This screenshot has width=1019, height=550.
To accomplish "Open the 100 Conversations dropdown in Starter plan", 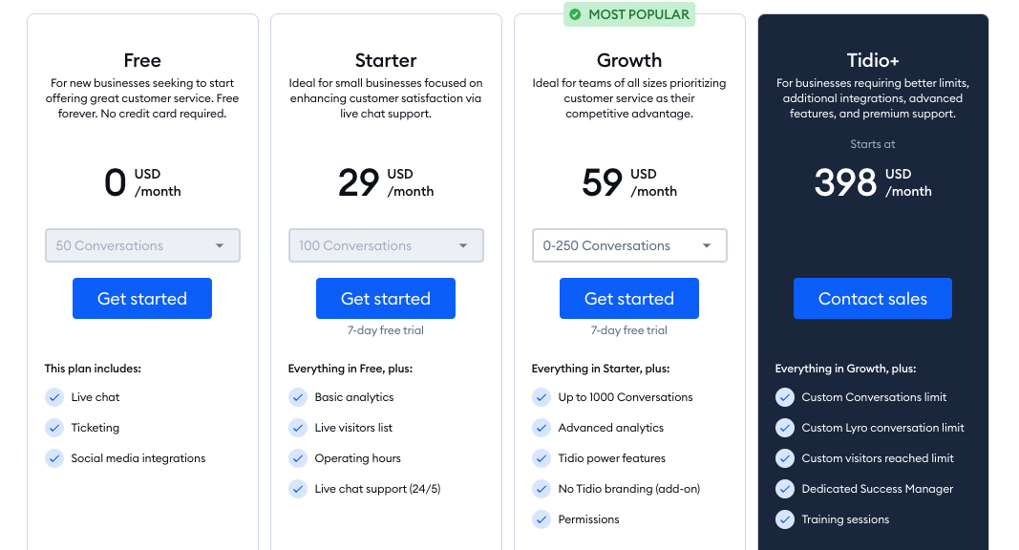I will pos(386,245).
